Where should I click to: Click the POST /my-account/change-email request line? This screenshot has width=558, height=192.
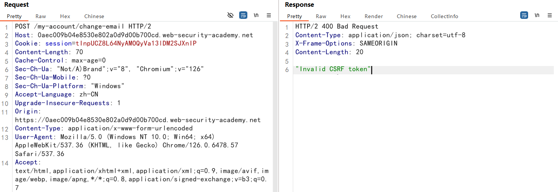click(x=83, y=26)
